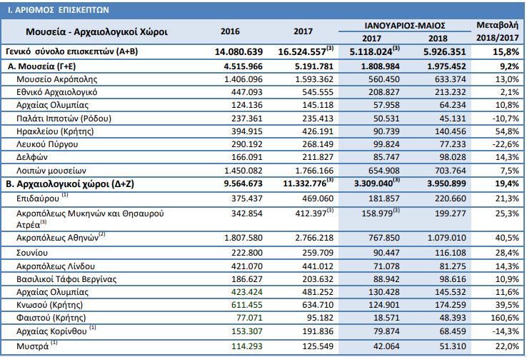The width and height of the screenshot is (527, 357).
Task: Select the 'Α. Μουσεία (Γ+Ε)' row label
Action: (x=41, y=66)
